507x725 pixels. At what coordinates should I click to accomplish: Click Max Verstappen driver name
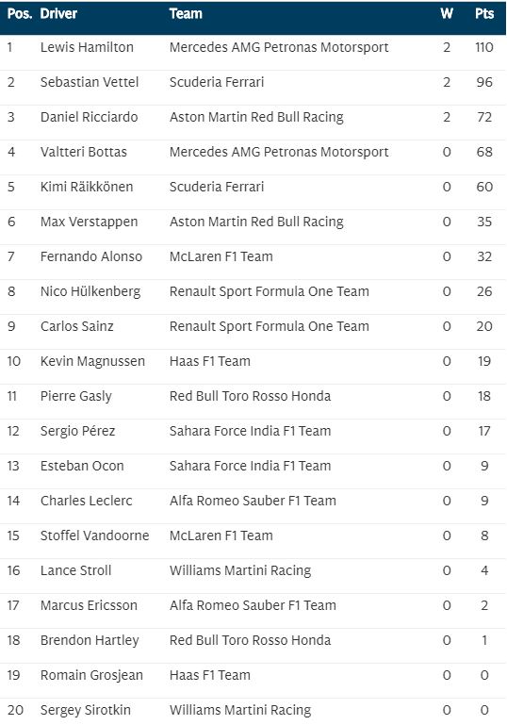coord(89,222)
